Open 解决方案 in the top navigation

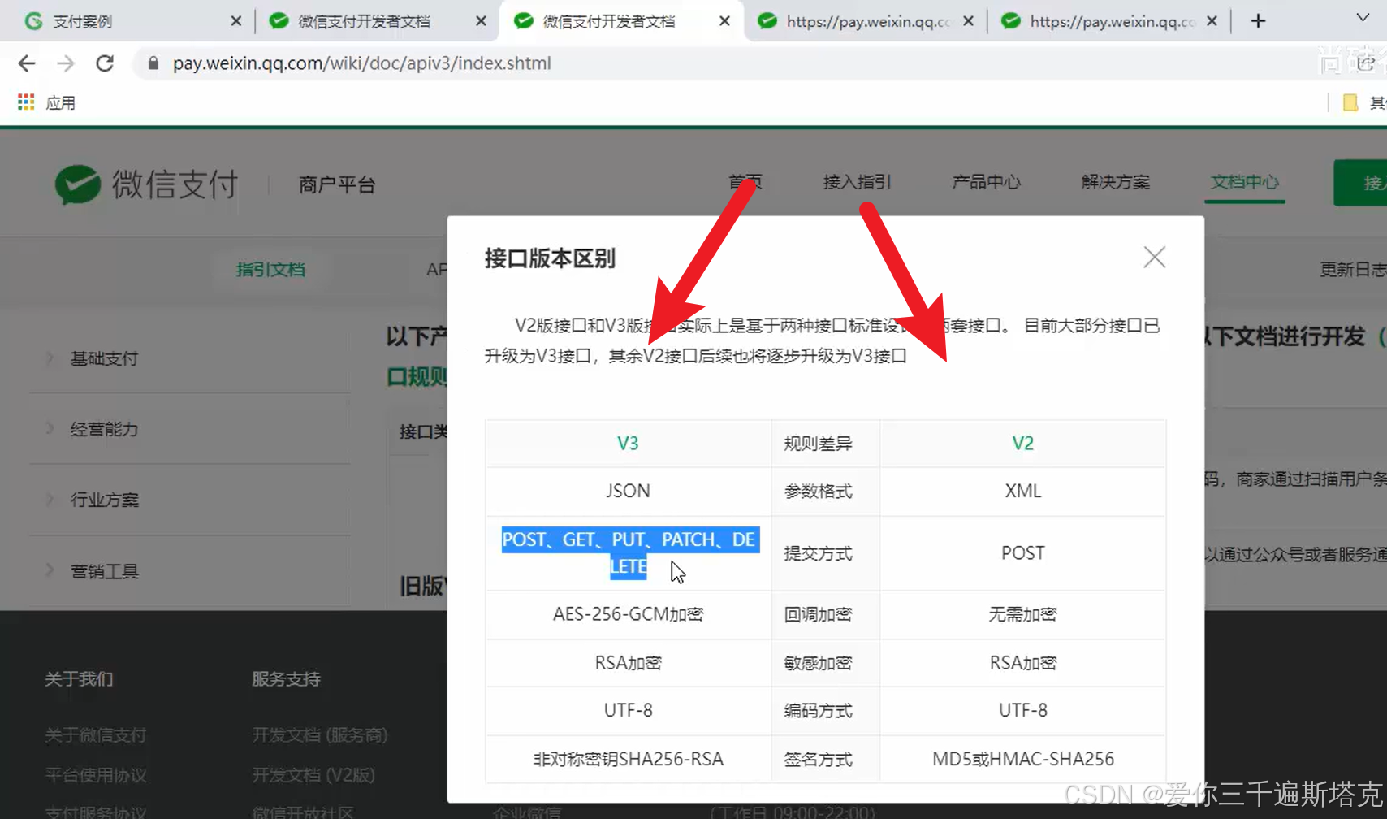(x=1115, y=182)
